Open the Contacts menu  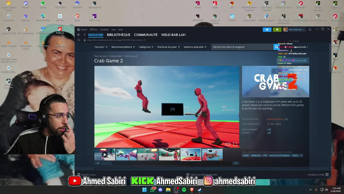coord(104,30)
